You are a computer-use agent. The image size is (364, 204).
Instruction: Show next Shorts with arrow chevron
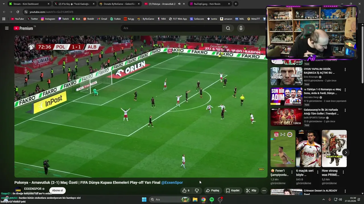click(x=346, y=152)
